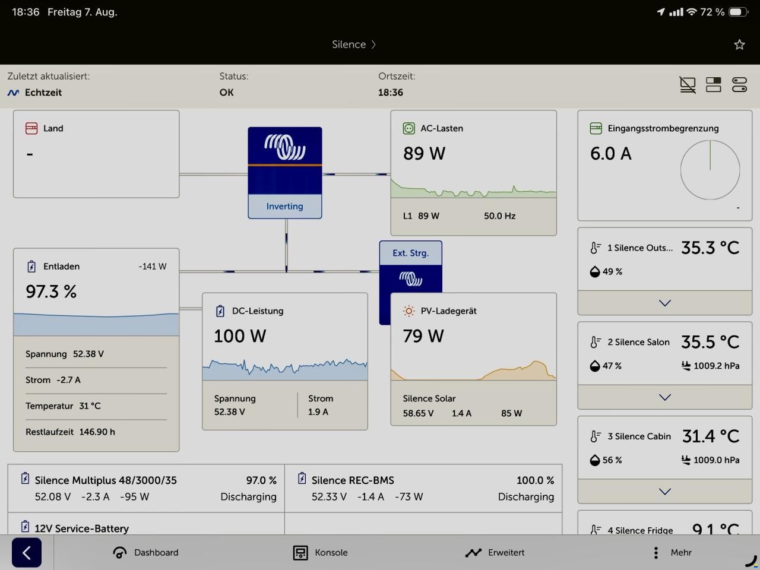
Task: Open the AC-Lasten widget
Action: (x=474, y=173)
